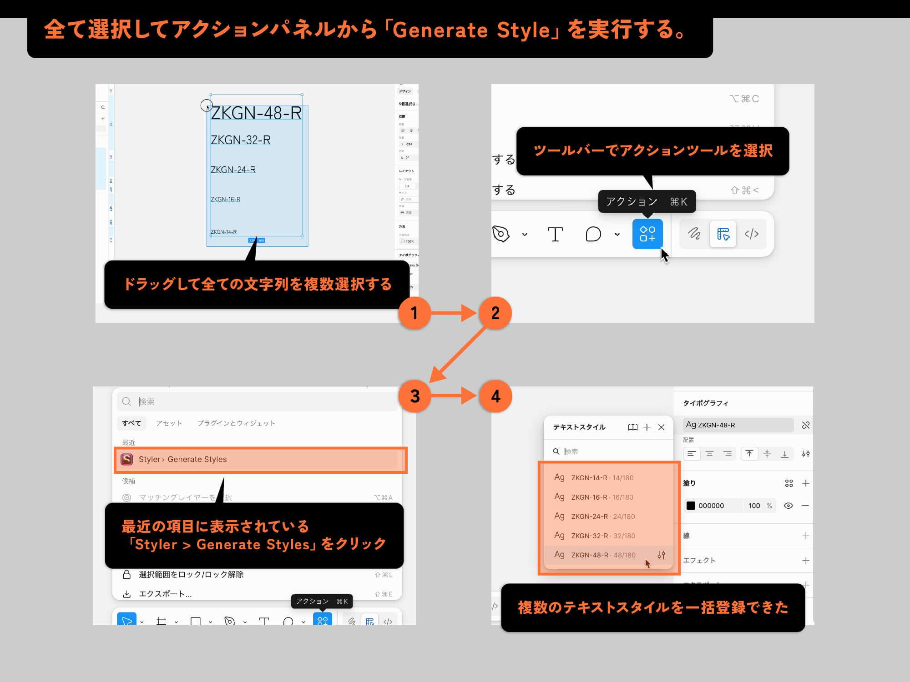The image size is (910, 682).
Task: Select the ZKGN-14-R text style
Action: coord(608,478)
